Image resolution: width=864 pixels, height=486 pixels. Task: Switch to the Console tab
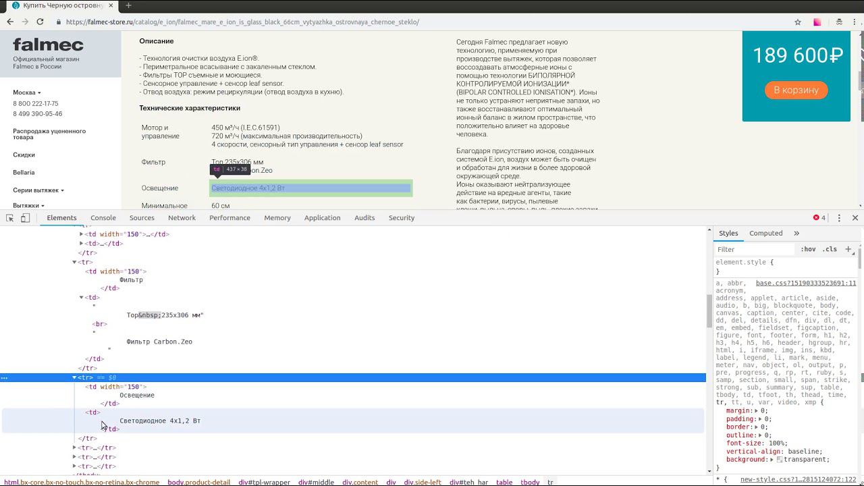tap(103, 218)
